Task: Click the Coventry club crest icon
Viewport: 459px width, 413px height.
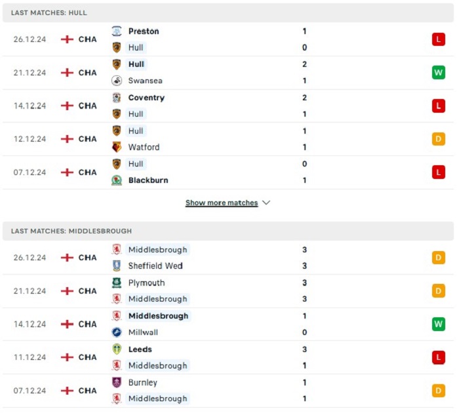Action: click(x=117, y=98)
